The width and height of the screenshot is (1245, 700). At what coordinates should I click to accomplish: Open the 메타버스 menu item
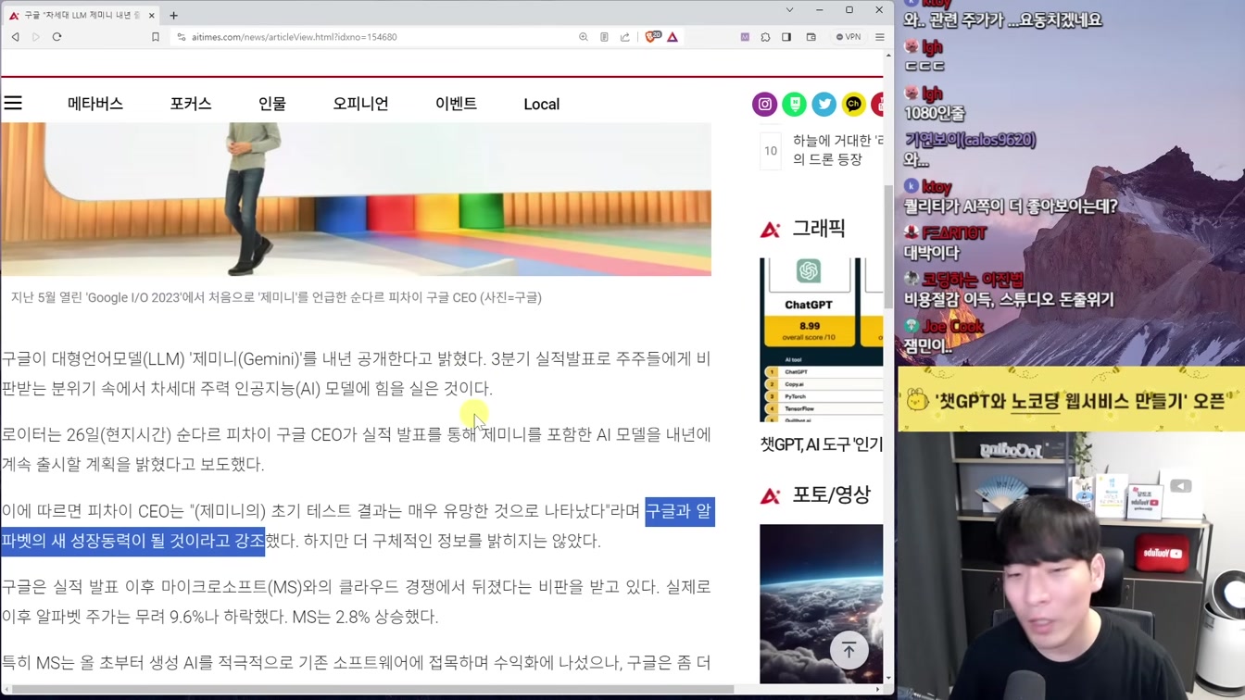pos(95,104)
